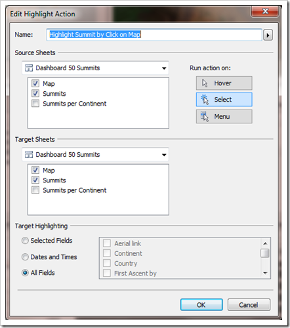290x328 pixels.
Task: Check Summits per Continent in Source Sheets
Action: 35,103
